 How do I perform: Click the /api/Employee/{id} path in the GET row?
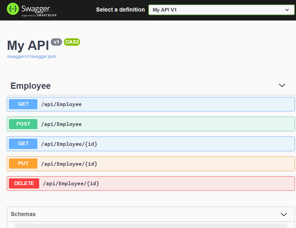[69, 144]
